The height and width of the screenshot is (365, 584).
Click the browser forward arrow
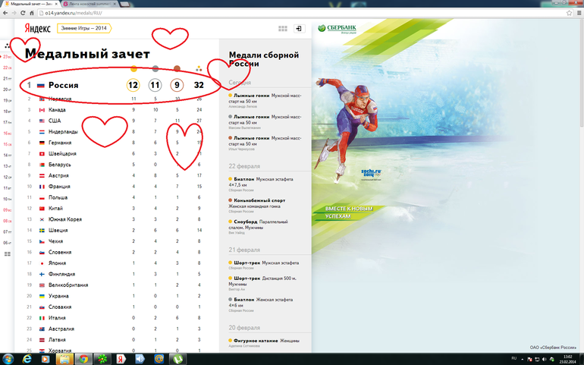coord(14,13)
